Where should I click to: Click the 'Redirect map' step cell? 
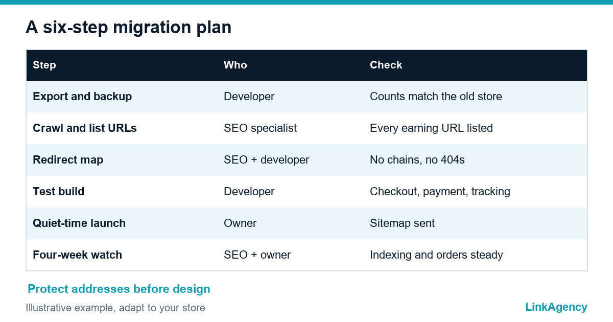point(68,159)
